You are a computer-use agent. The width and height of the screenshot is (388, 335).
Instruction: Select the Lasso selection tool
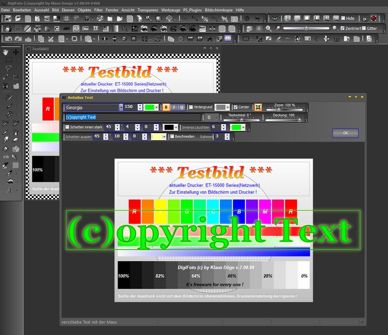point(8,68)
